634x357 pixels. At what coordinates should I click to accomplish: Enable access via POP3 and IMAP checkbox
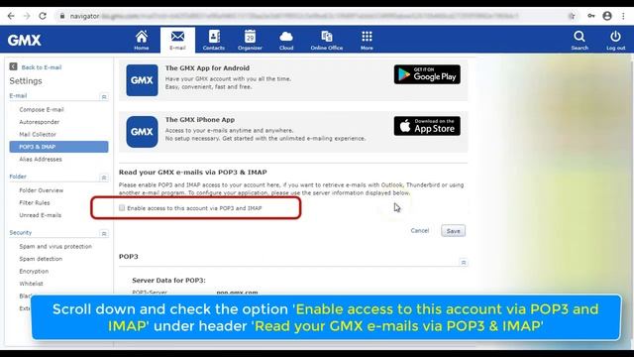coord(122,207)
